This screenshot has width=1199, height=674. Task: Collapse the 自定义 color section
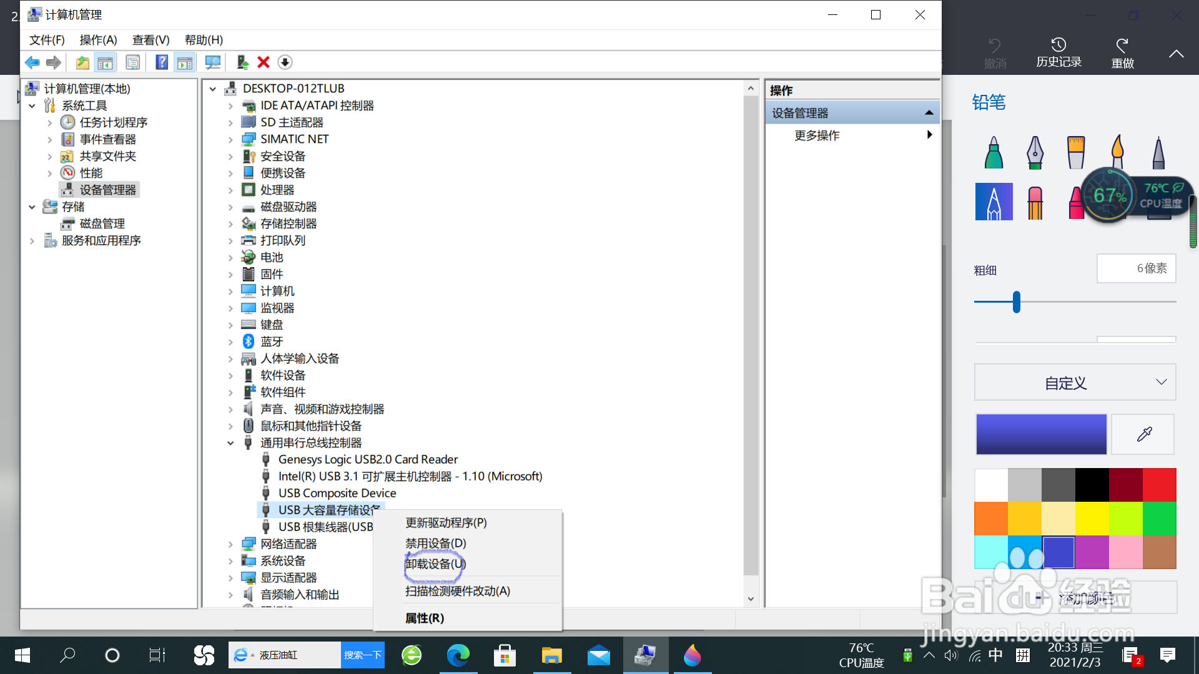(x=1160, y=382)
